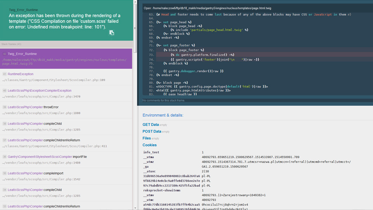Click the cookie name starting with a54dc77db316
Viewport: 373px width, 210px height.
coord(171,205)
